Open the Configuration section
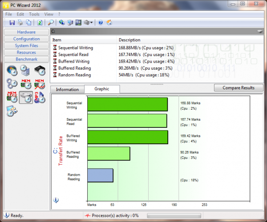 tap(26, 39)
